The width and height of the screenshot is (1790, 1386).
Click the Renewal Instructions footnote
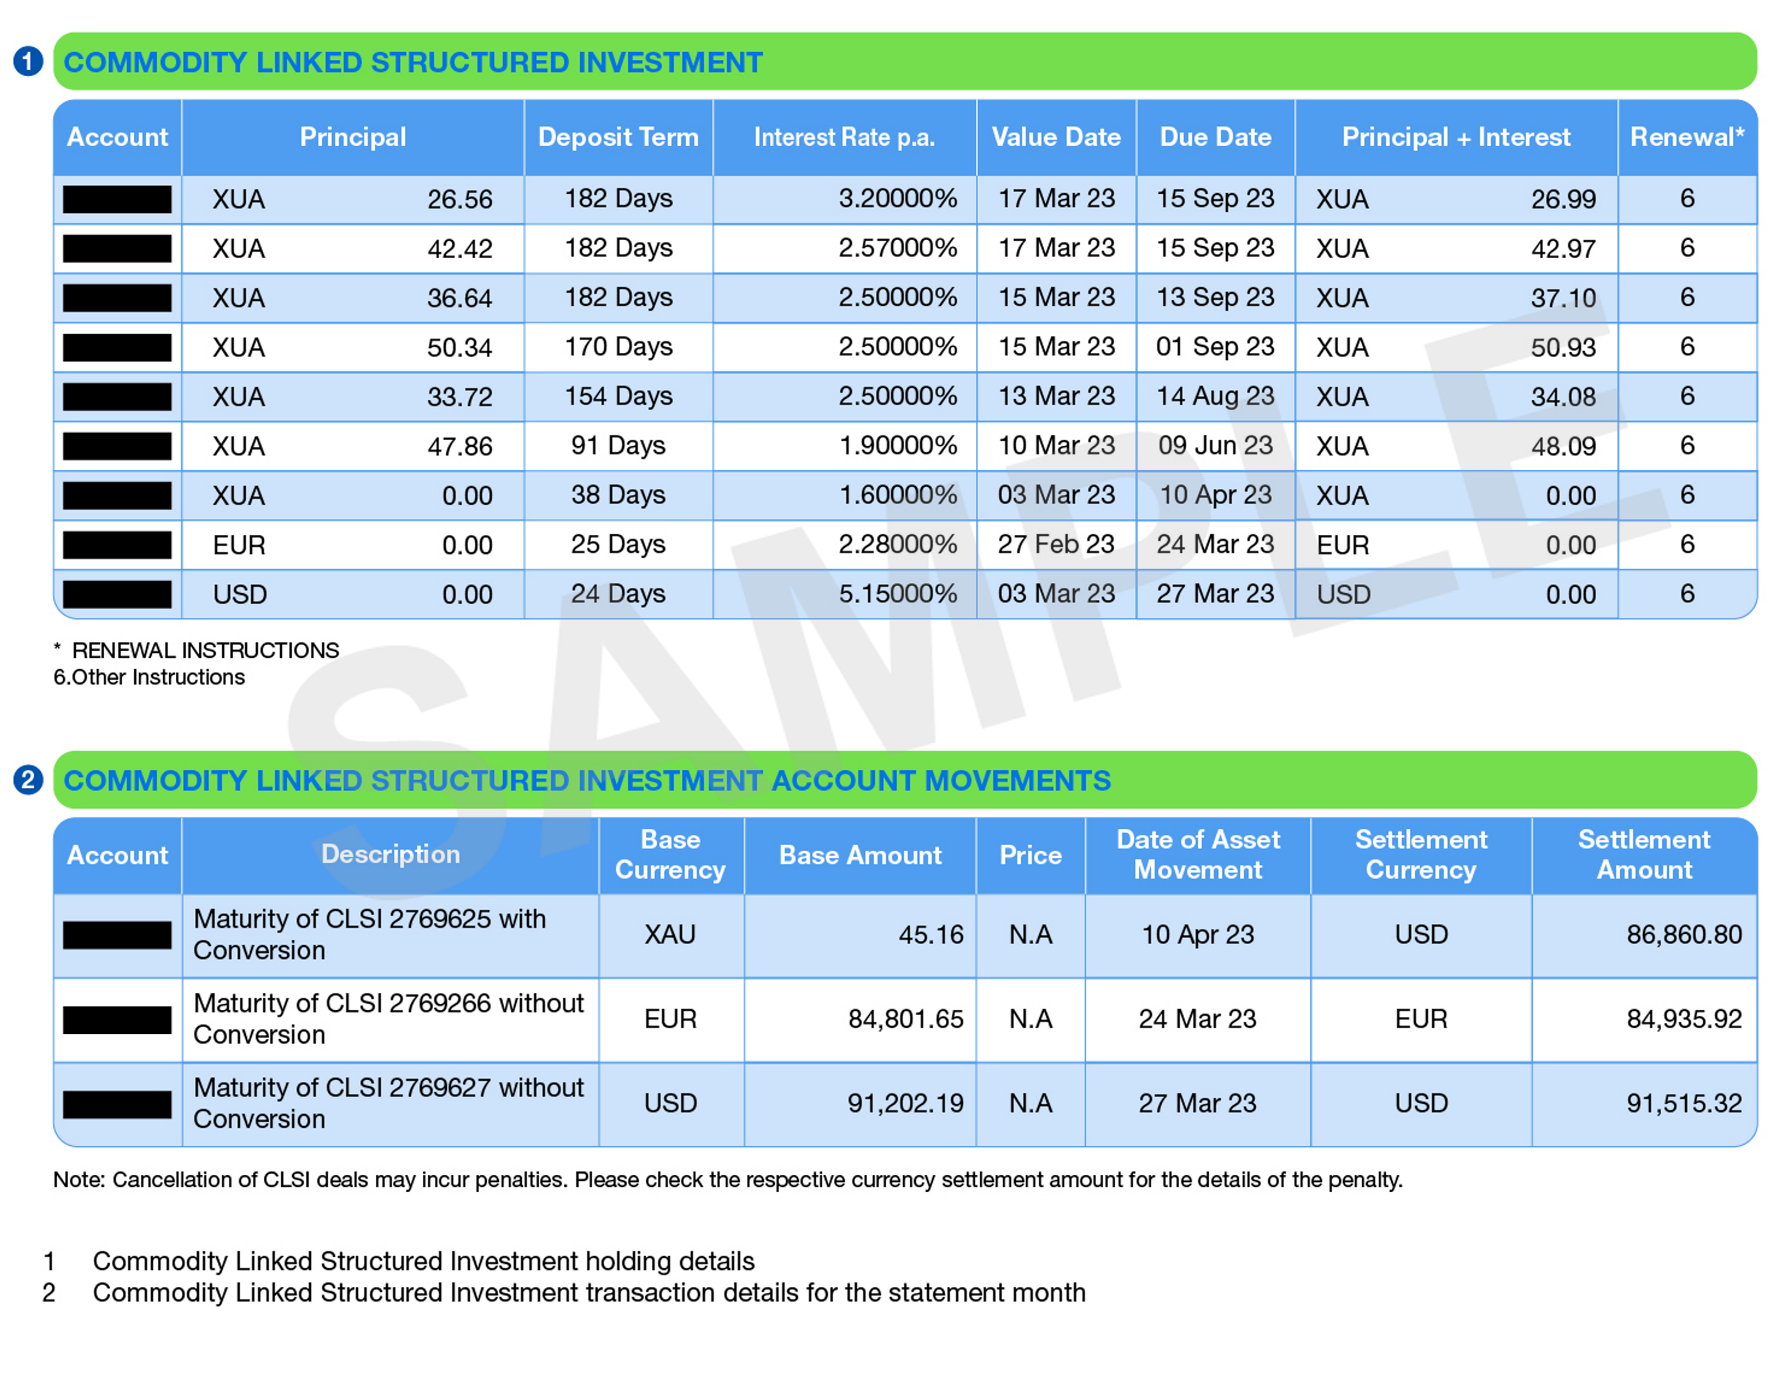[x=197, y=650]
